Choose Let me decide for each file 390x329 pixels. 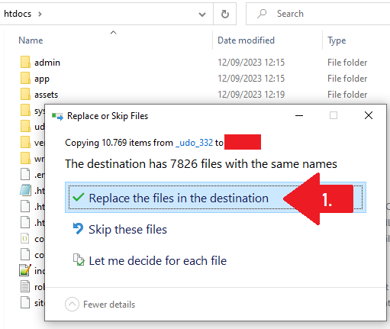tap(158, 261)
